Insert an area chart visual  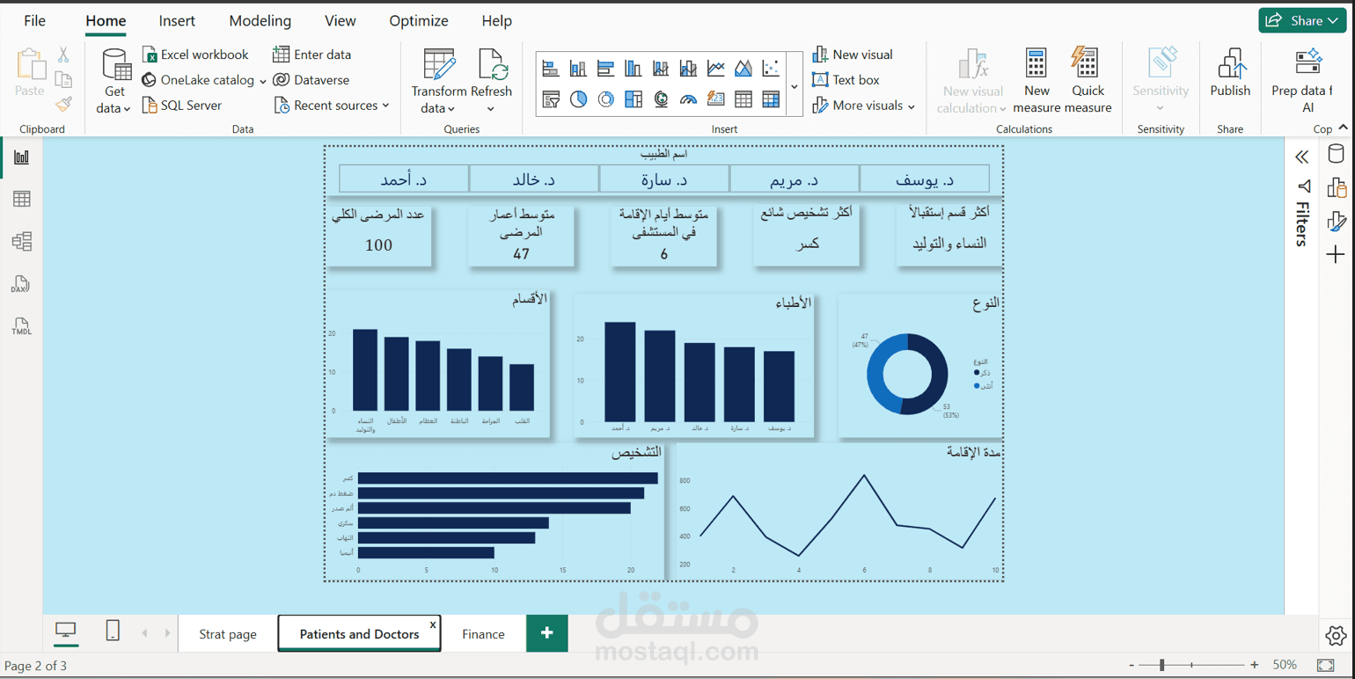743,68
